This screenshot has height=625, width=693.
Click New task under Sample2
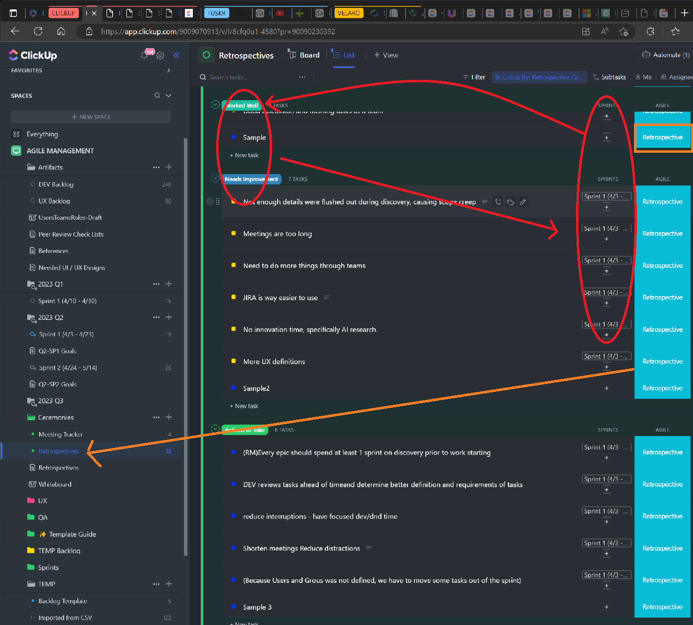click(244, 406)
